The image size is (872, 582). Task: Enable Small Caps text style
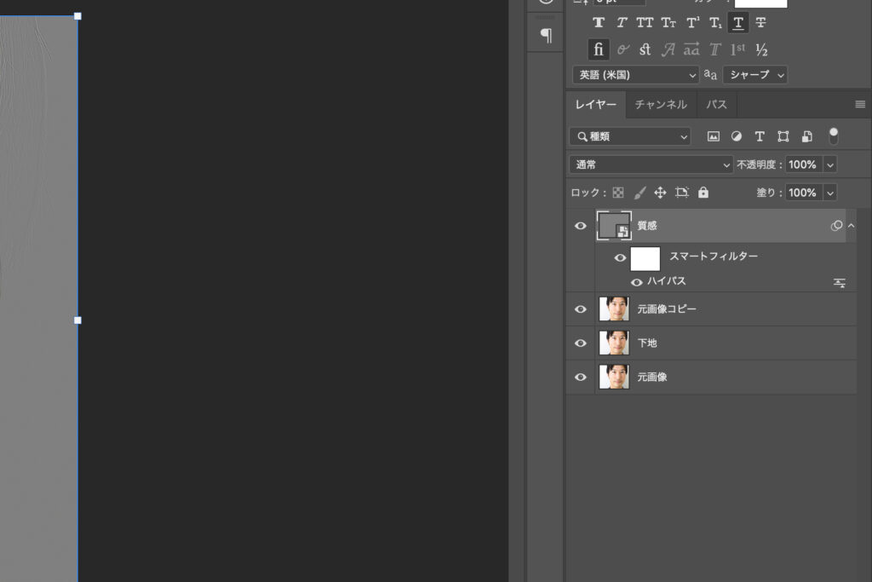[x=668, y=23]
